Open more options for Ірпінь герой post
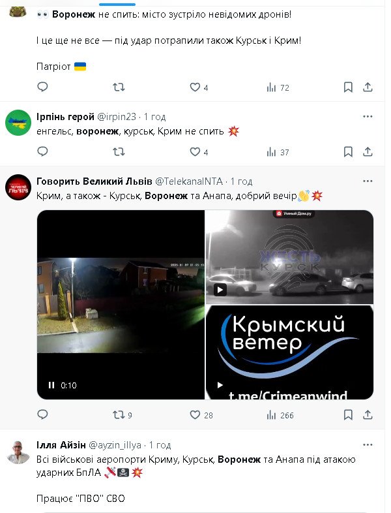The width and height of the screenshot is (391, 513). [368, 116]
